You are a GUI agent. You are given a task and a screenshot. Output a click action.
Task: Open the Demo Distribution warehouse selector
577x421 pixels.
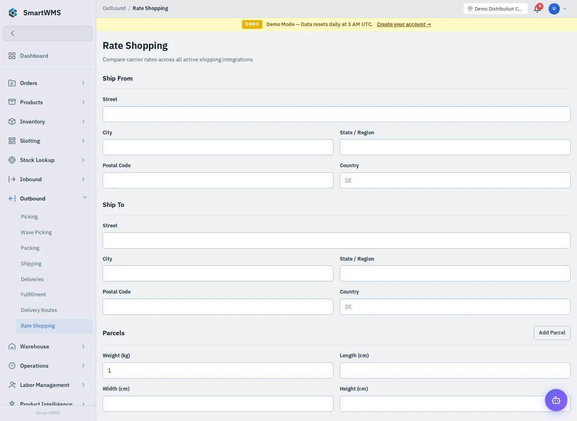495,8
